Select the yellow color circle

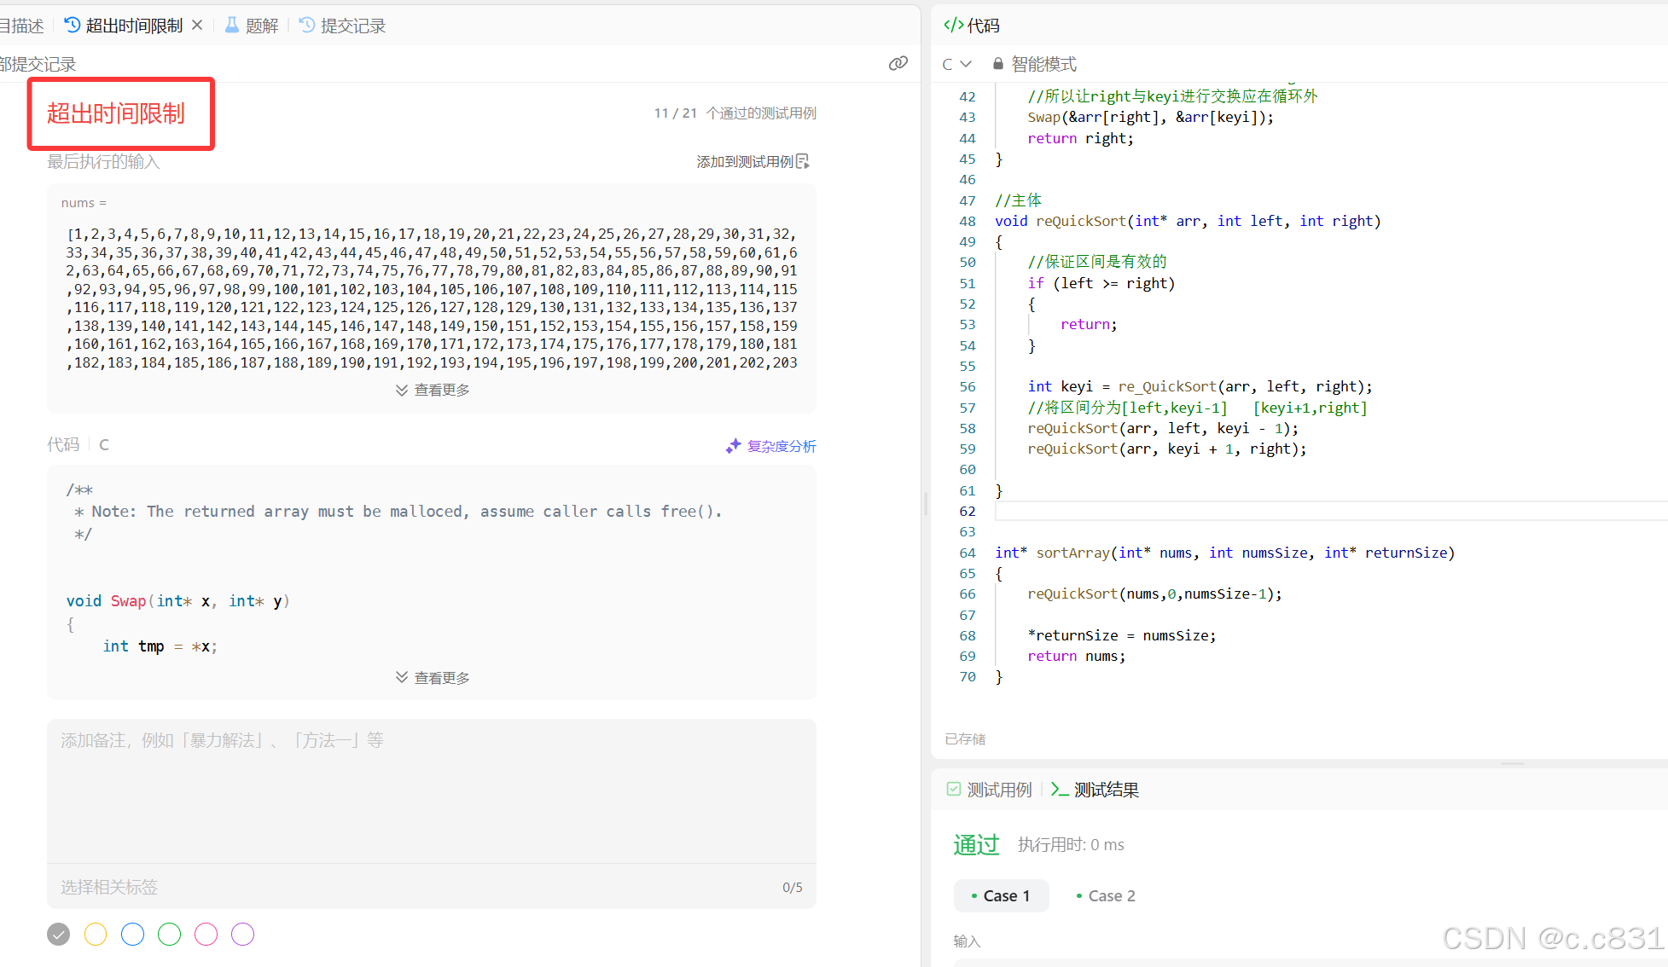(x=96, y=935)
